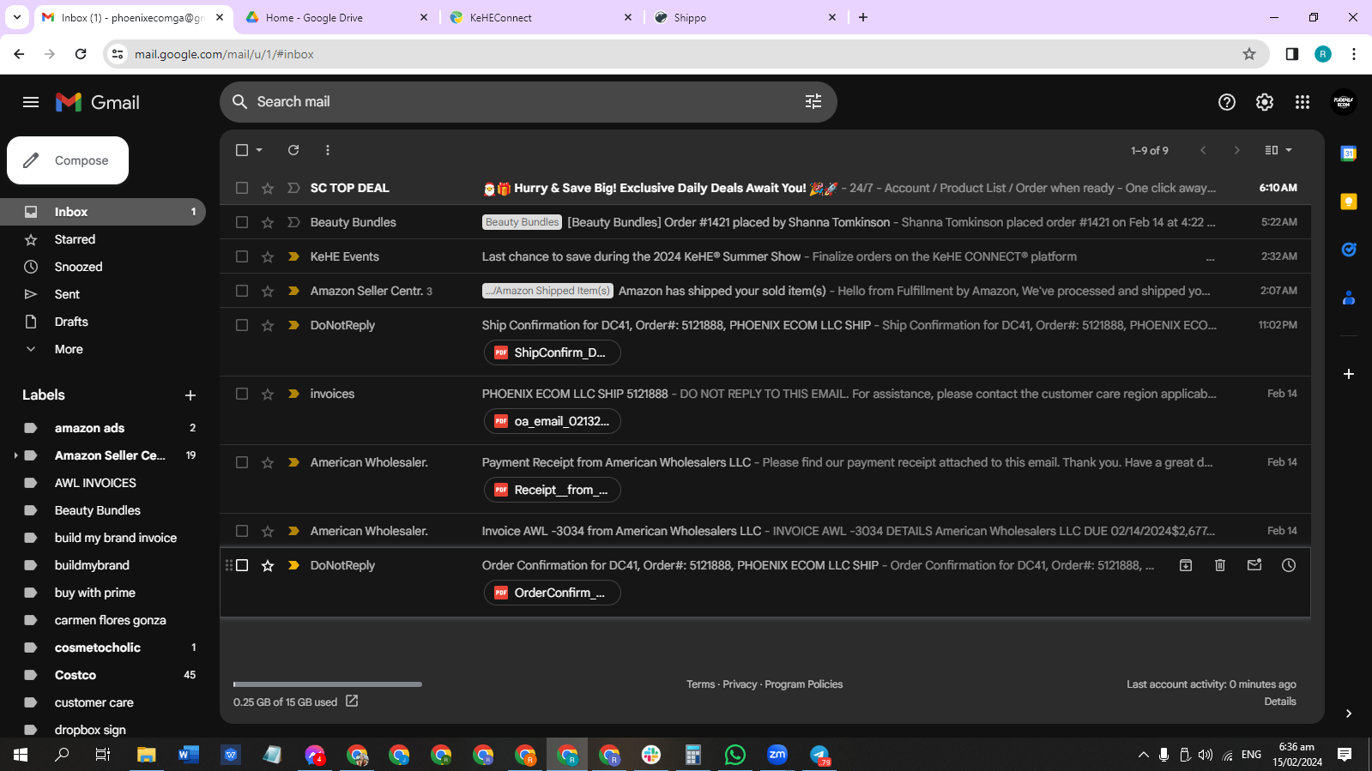The image size is (1372, 771).
Task: Star the invoices email
Action: [268, 394]
